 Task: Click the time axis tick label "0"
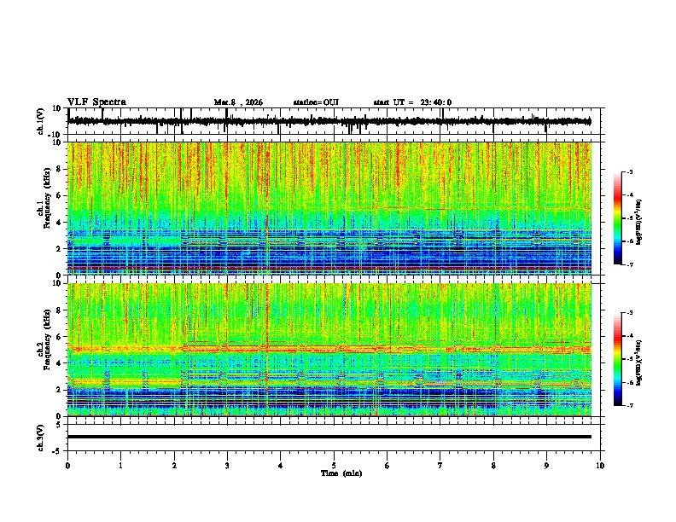tap(67, 466)
